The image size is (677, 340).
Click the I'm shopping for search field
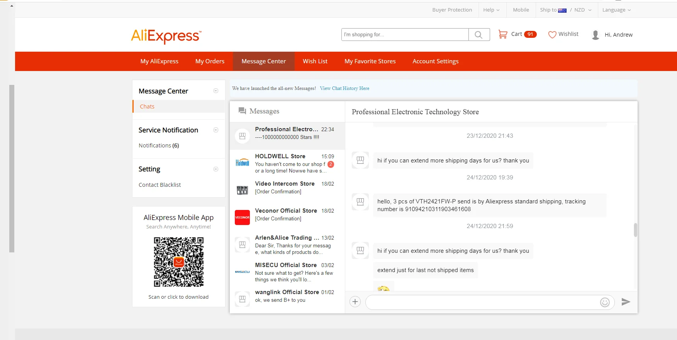[405, 35]
